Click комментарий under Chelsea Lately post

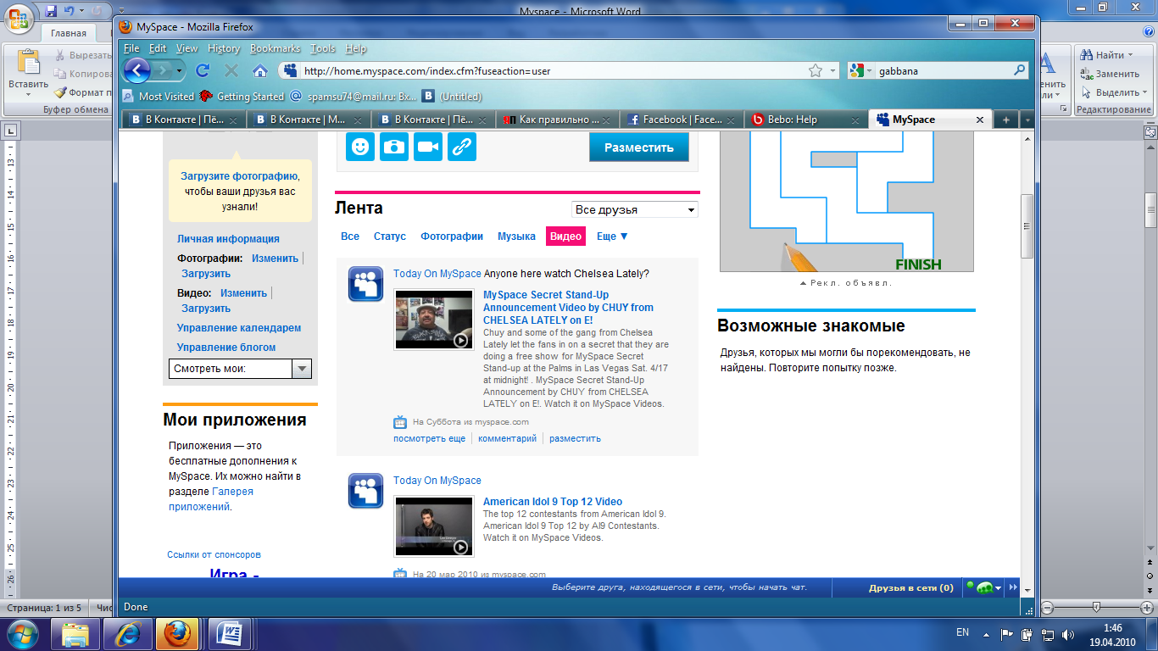(x=507, y=438)
